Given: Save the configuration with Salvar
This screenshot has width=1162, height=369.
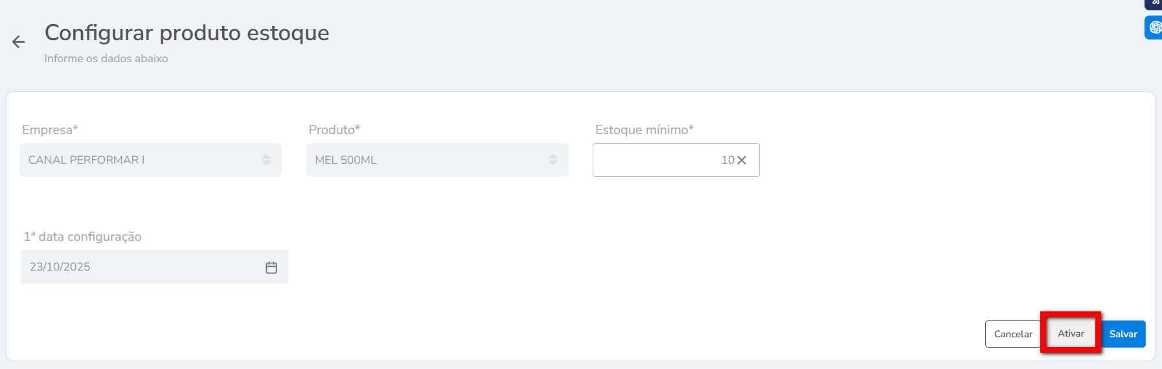Looking at the screenshot, I should pyautogui.click(x=1123, y=334).
